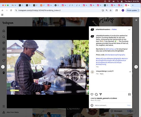Open the #CyclingAdventure hashtag
Screen dimensions: 141x117
[119, 60]
